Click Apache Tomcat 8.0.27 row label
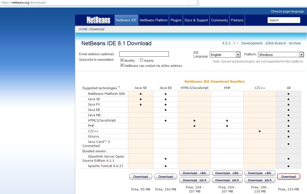The image size is (307, 194). coord(106,166)
